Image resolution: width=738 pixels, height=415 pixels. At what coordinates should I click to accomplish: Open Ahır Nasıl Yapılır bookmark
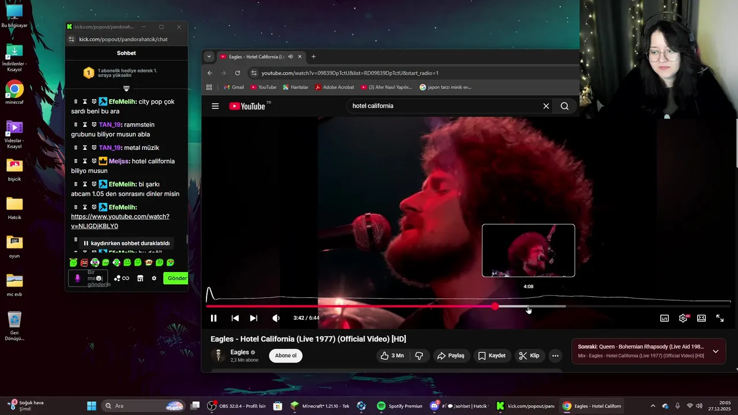386,87
